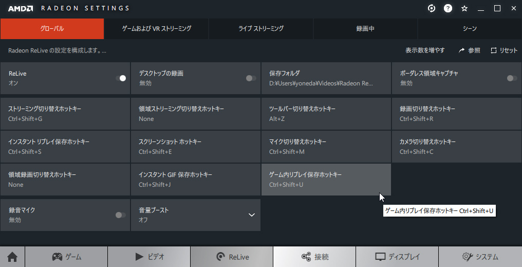This screenshot has width=522, height=267.
Task: Open the ゲーム bottom tab
Action: (66, 257)
